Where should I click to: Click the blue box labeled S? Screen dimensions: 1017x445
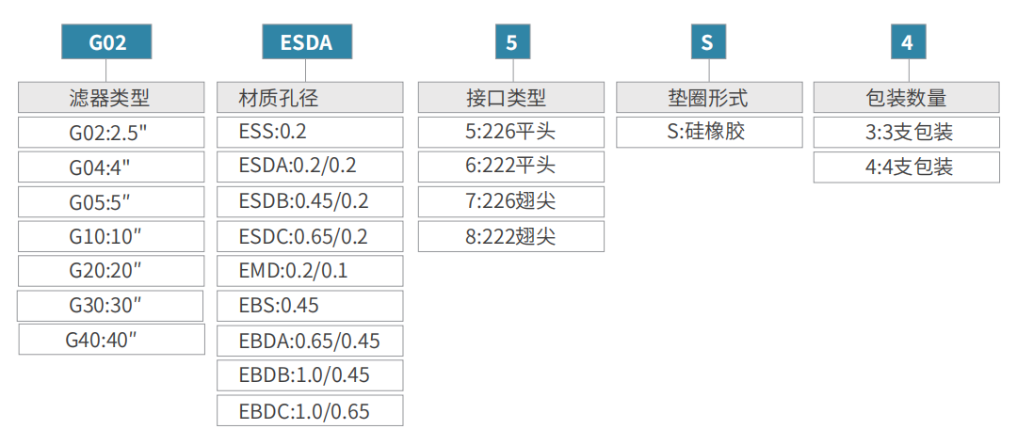707,42
